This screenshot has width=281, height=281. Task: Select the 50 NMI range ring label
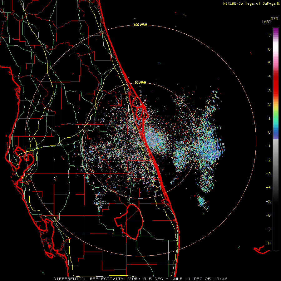pyautogui.click(x=140, y=82)
